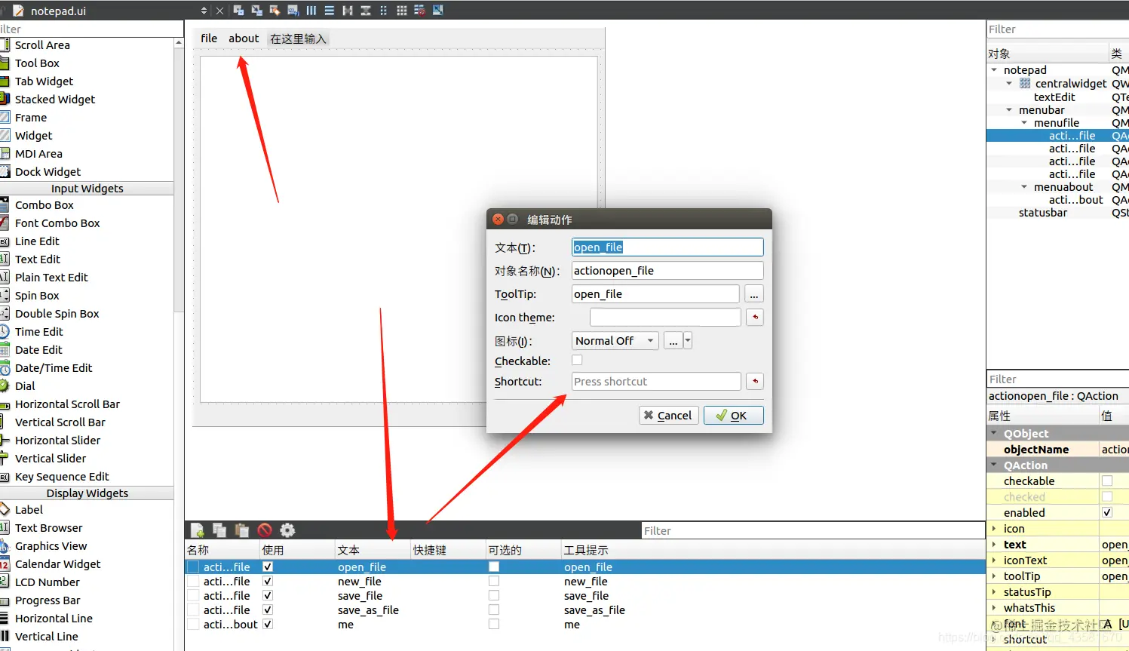Select Combo Box in the widget box
The image size is (1129, 651).
[x=44, y=205]
